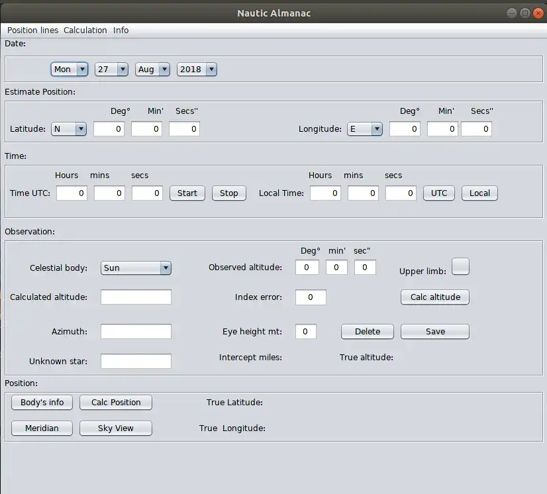Screen dimensions: 547x494
Task: Click the Calc Position button
Action: [116, 403]
